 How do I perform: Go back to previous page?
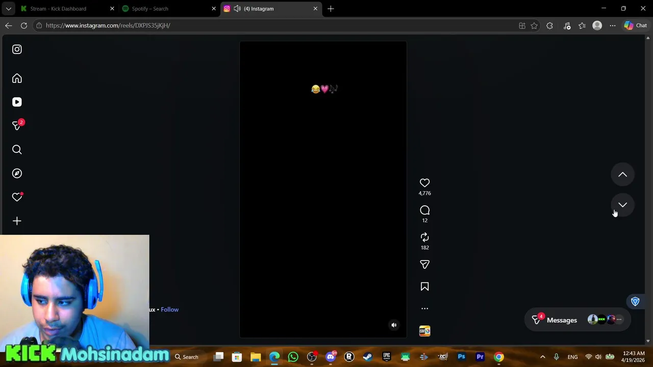(9, 25)
